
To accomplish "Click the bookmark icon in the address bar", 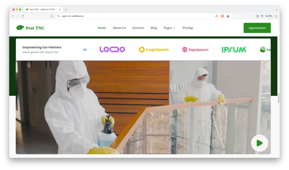I will pyautogui.click(x=52, y=16).
